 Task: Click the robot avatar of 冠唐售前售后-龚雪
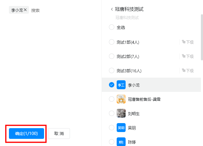tap(121, 99)
